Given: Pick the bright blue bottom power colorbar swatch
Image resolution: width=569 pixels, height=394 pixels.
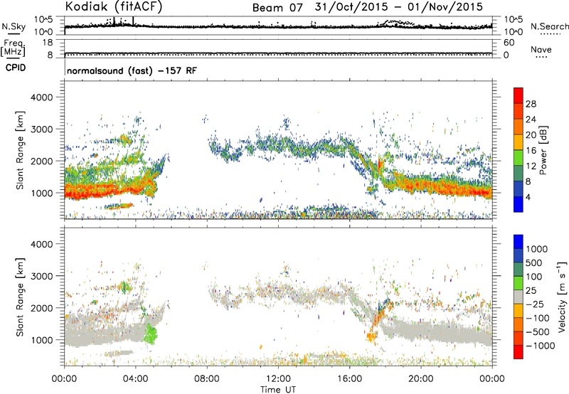Looking at the screenshot, I should pos(519,204).
